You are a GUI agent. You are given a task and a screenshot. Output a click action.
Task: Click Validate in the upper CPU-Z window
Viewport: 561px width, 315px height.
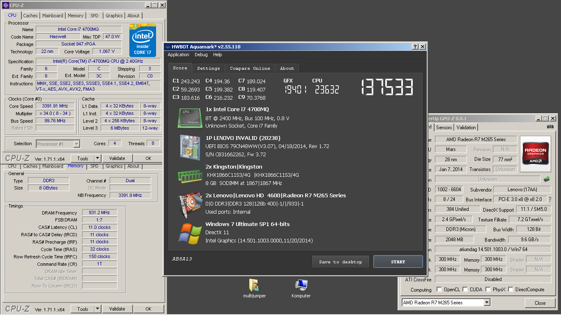coord(117,158)
